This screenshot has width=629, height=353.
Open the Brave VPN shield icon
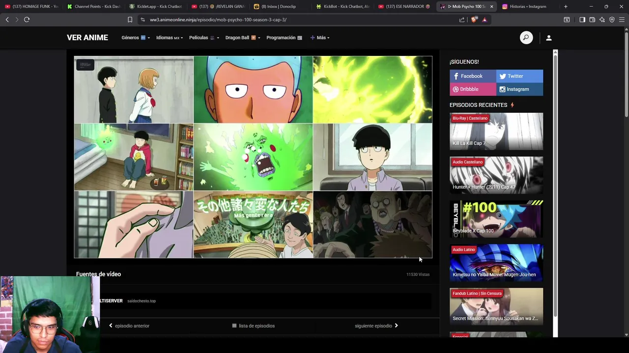(612, 20)
